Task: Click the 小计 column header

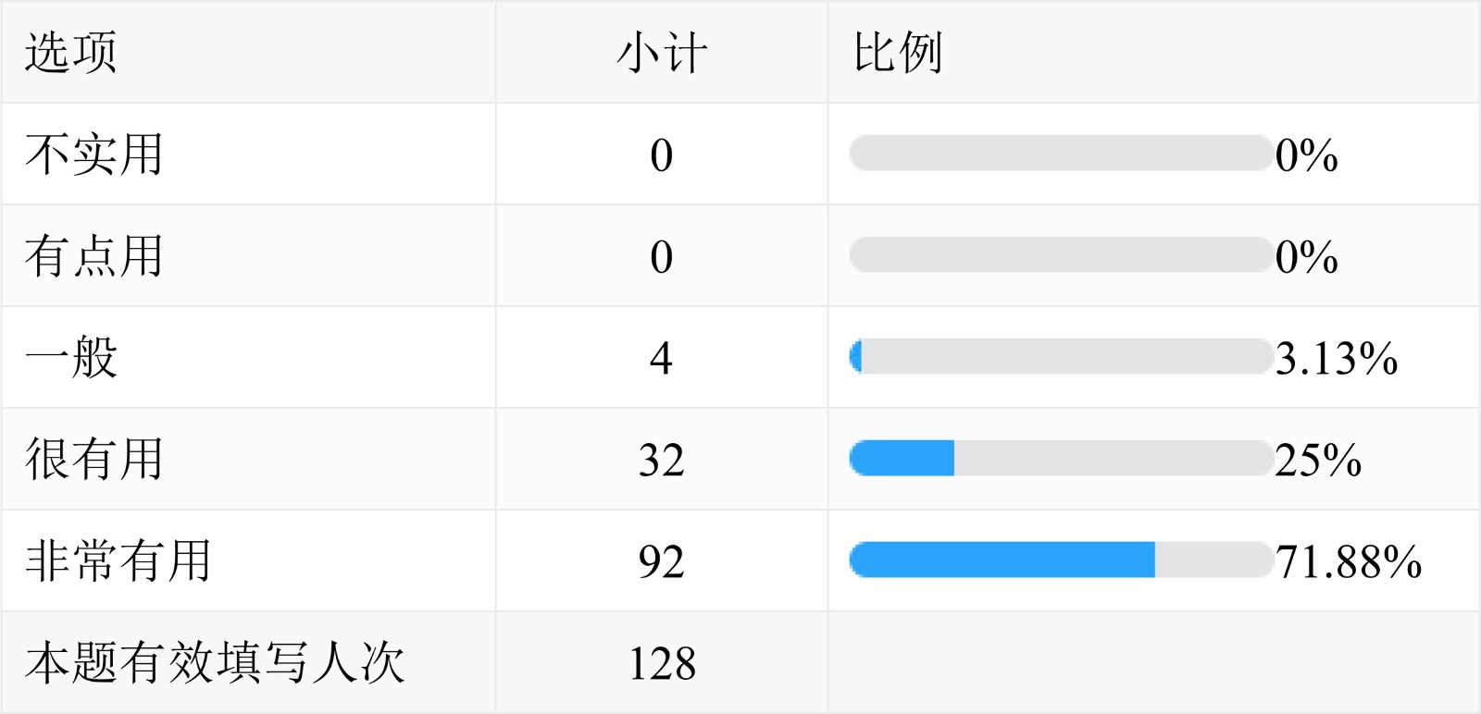Action: 662,53
